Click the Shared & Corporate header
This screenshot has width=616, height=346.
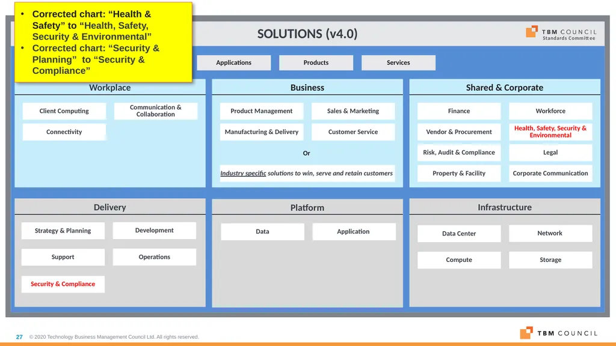click(x=505, y=88)
